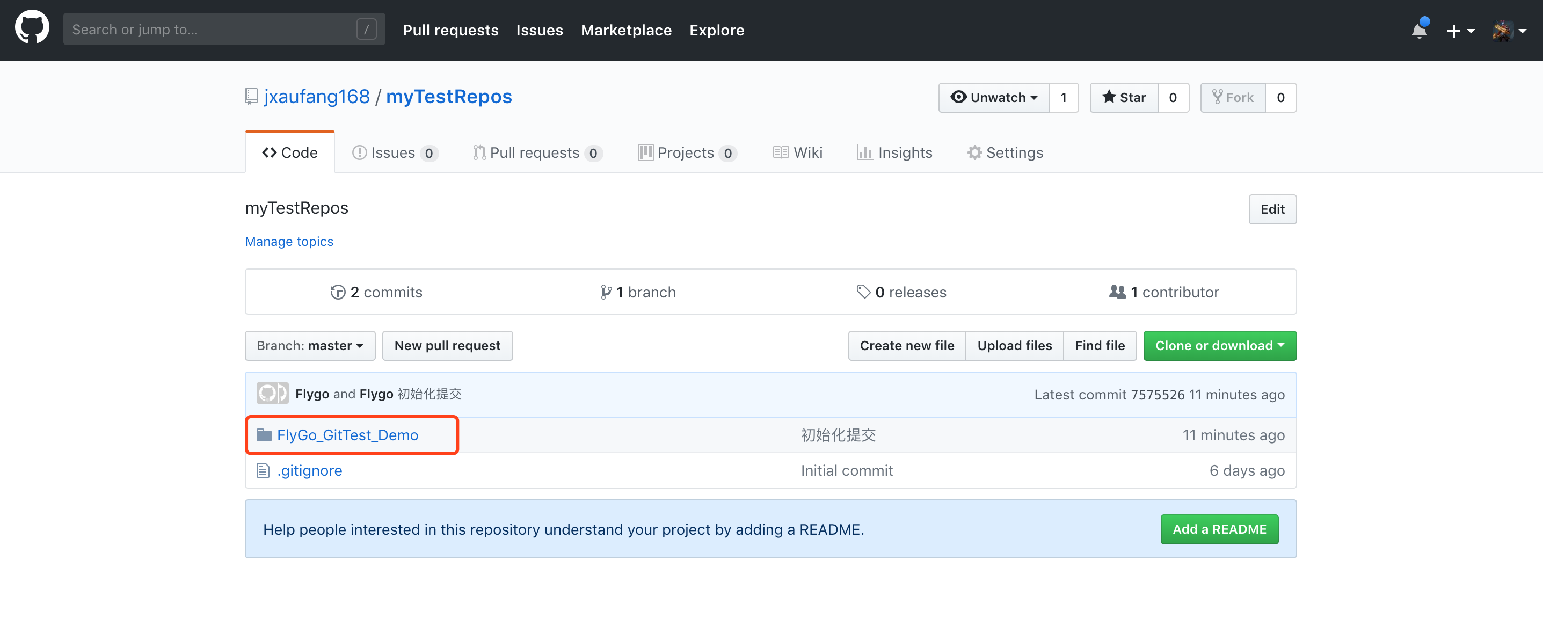Image resolution: width=1543 pixels, height=625 pixels.
Task: Click the contributors people icon
Action: (1117, 292)
